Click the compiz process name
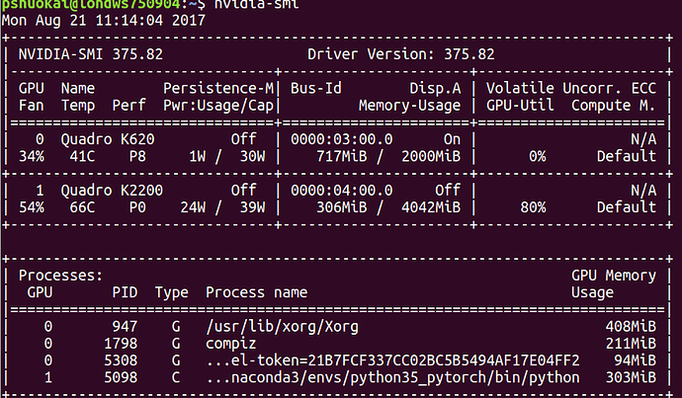This screenshot has width=682, height=398. point(231,344)
